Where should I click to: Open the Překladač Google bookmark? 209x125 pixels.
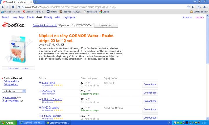point(11,12)
